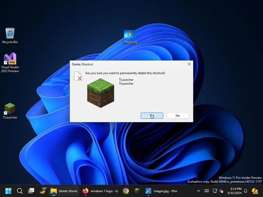Open the notifications bell icon

[x=246, y=191]
